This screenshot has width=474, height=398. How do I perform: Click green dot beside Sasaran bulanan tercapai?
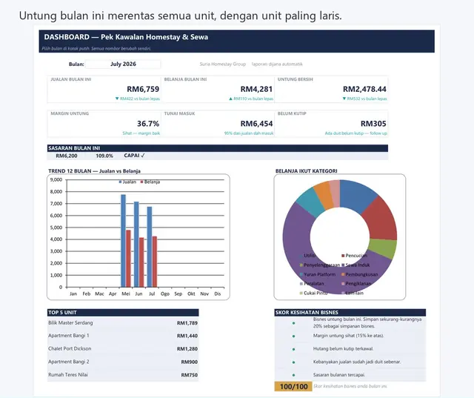[293, 375]
